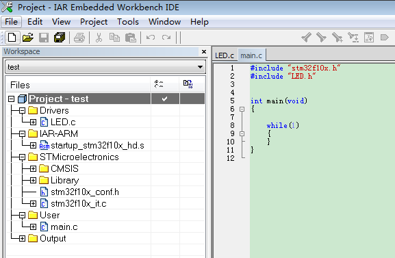
Task: Close the Workspace panel
Action: coord(204,51)
